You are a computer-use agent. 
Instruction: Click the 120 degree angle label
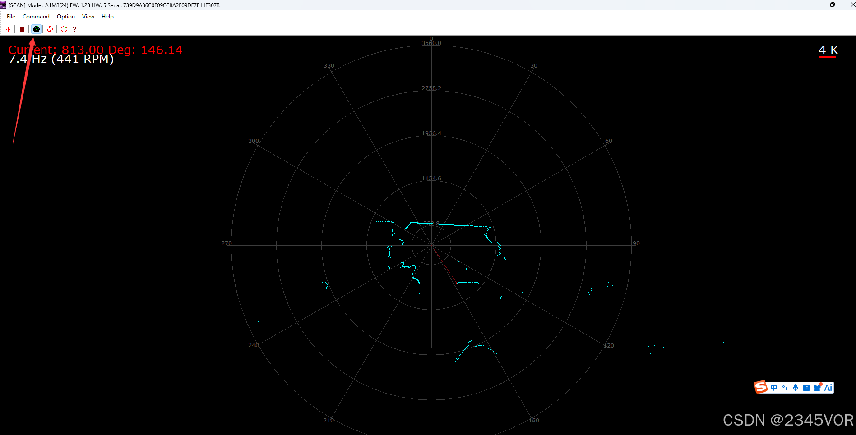point(609,346)
